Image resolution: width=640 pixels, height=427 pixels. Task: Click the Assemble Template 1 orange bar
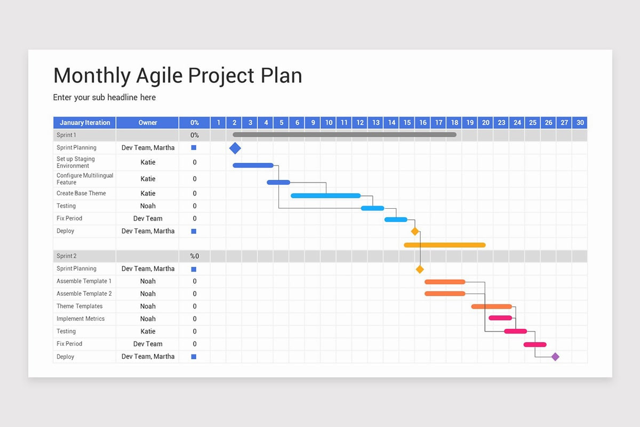coord(445,281)
